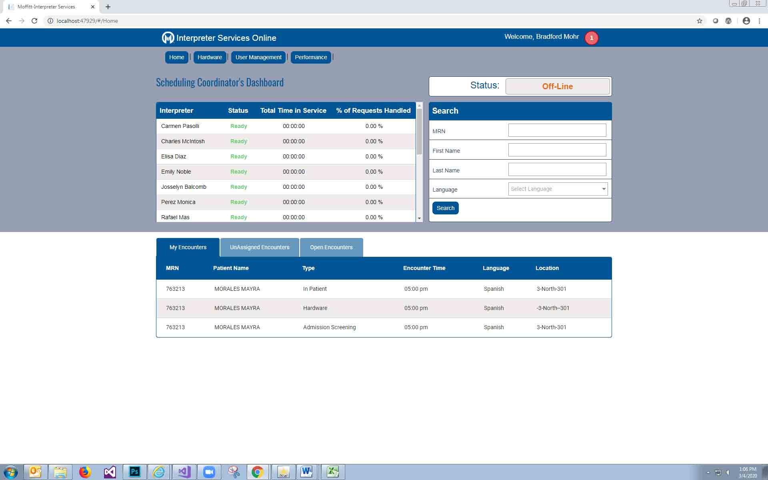Reload the page in browser
This screenshot has width=768, height=480.
point(34,21)
